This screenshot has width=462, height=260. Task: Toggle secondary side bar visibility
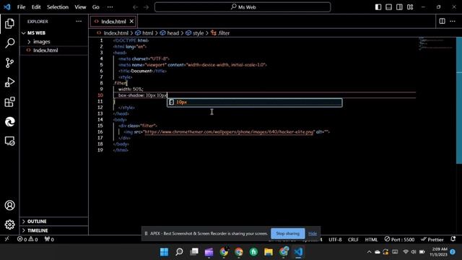point(399,6)
